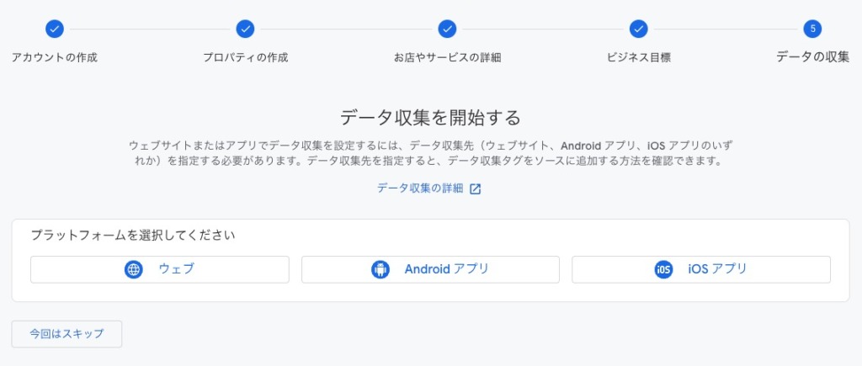Go to the アカウントの作成 step label

55,58
